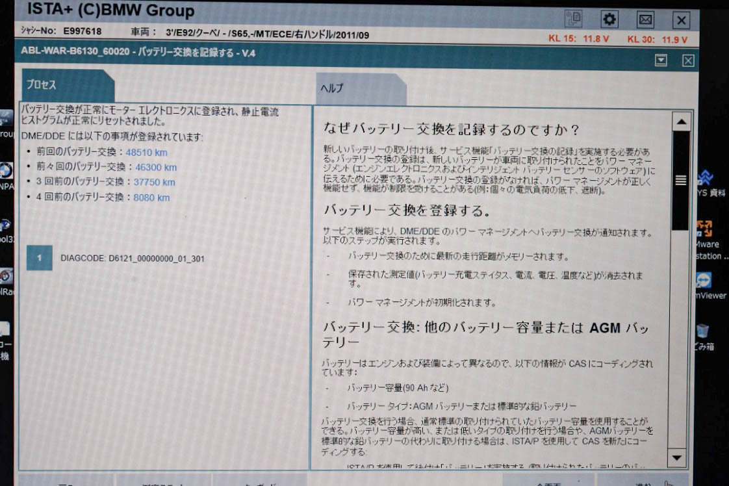Image resolution: width=729 pixels, height=486 pixels.
Task: Close the ISTA+ application window
Action: [x=681, y=20]
